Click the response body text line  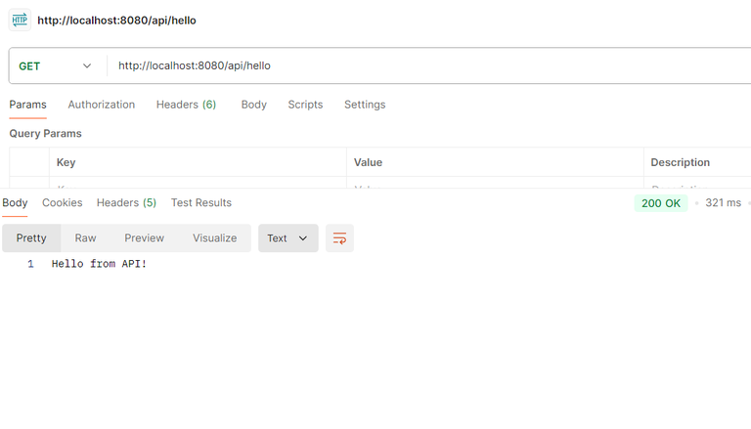[99, 265]
